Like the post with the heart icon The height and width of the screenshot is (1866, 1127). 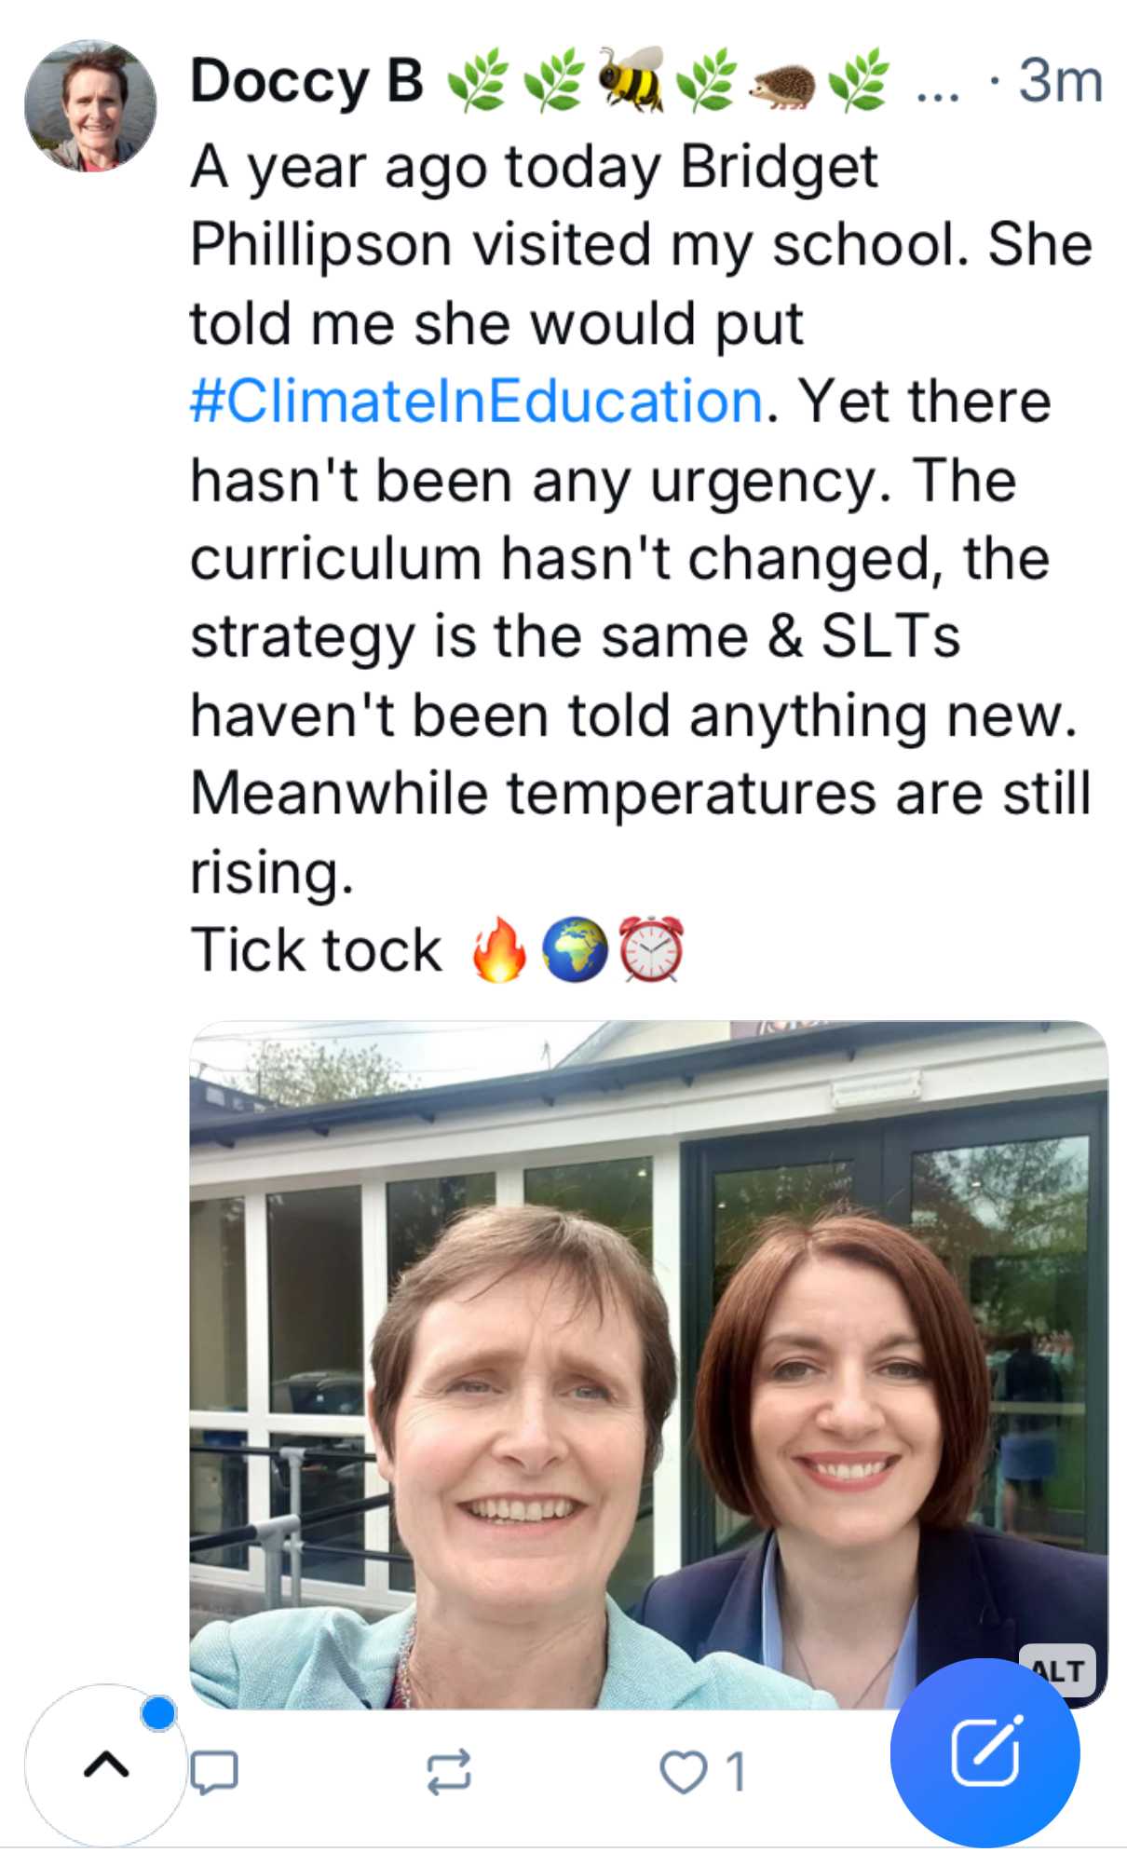(684, 1772)
